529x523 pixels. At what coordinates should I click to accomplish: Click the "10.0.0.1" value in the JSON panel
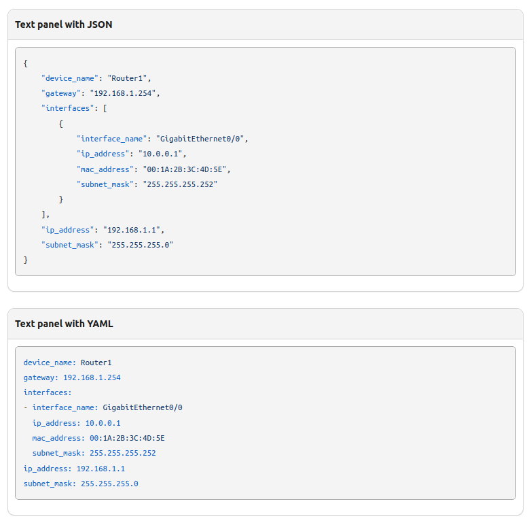pos(160,154)
